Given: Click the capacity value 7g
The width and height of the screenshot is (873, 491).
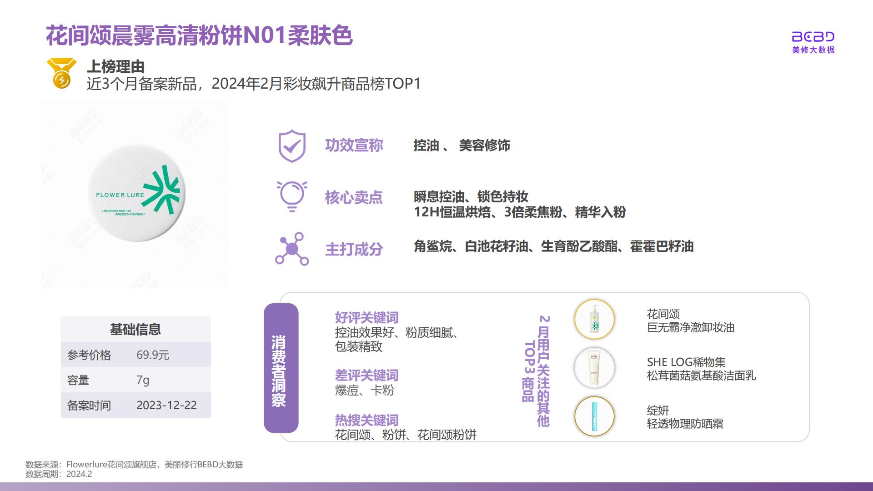Looking at the screenshot, I should tap(143, 380).
